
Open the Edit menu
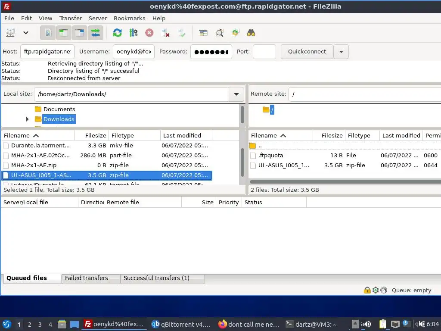coord(26,18)
